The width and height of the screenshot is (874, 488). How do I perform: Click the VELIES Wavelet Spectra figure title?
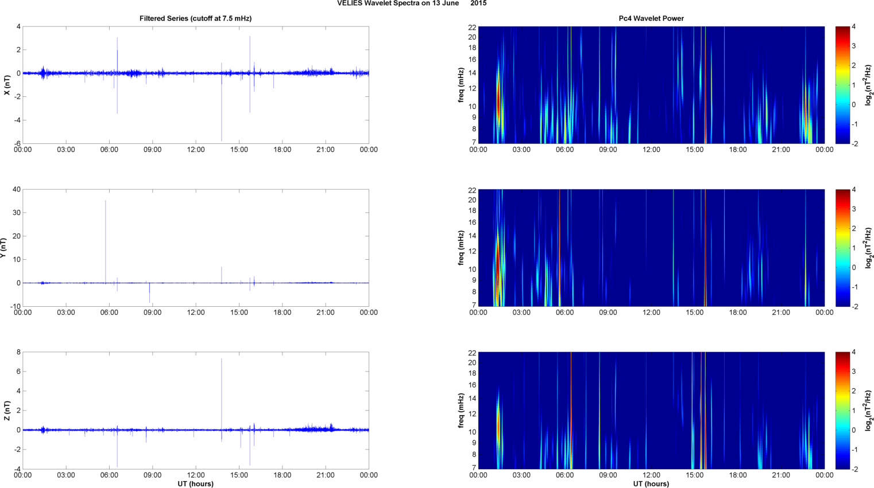coord(411,3)
